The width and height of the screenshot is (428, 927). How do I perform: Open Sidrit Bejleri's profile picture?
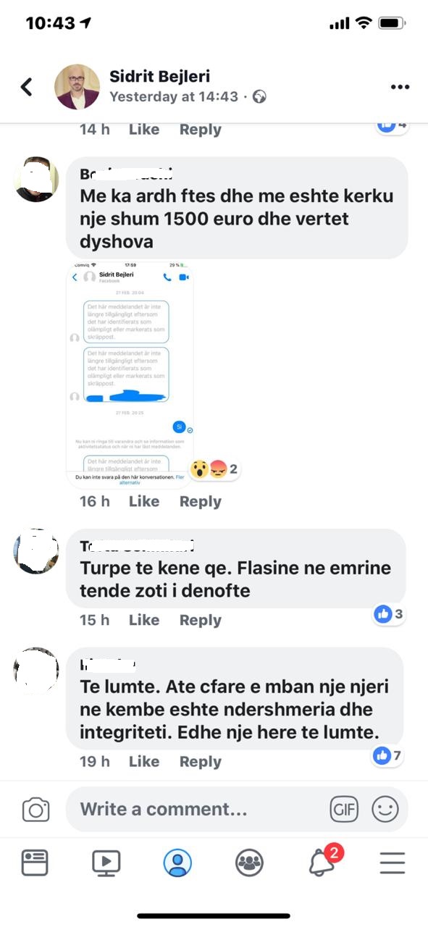(x=77, y=87)
